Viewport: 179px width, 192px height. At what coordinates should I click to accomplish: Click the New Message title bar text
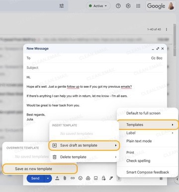(x=38, y=49)
